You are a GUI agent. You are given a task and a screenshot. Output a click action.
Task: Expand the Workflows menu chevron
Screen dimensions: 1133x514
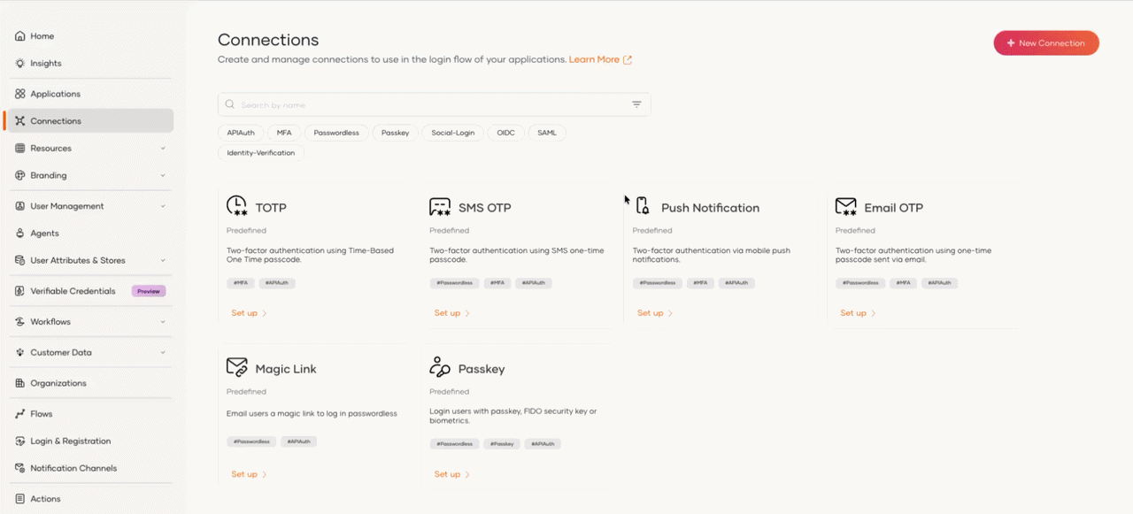[163, 322]
